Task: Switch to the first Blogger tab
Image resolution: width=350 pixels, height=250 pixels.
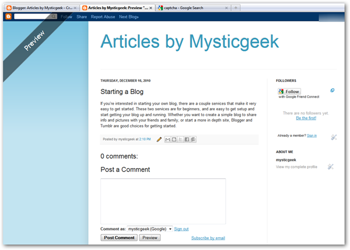Action: tap(40, 8)
